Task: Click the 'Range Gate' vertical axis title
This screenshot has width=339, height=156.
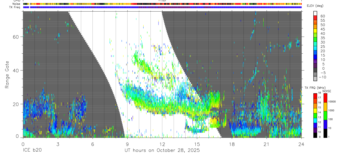Action: [x=7, y=75]
